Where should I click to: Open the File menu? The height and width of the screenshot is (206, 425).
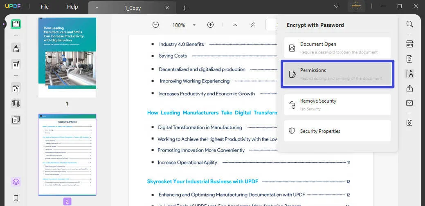[x=45, y=7]
